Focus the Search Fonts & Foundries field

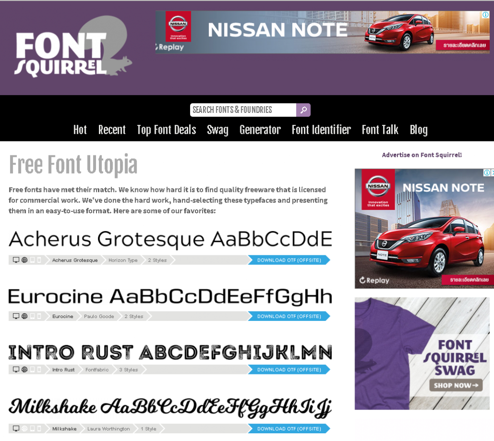coord(243,110)
